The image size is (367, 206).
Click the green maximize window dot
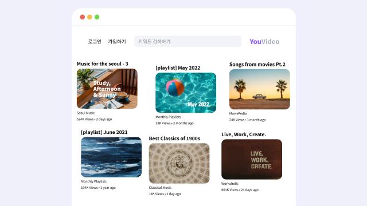click(97, 17)
